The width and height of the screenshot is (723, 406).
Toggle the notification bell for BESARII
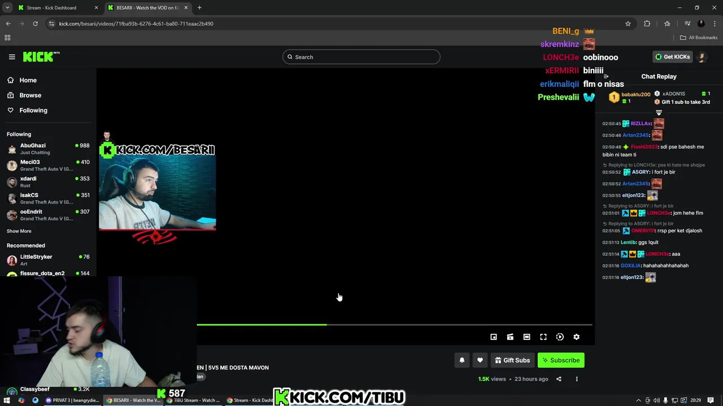[x=461, y=360]
